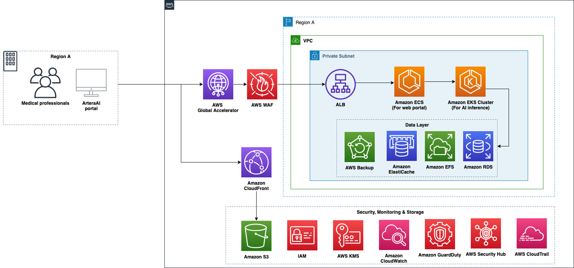Click the AWS Global Accelerator icon

pos(218,84)
